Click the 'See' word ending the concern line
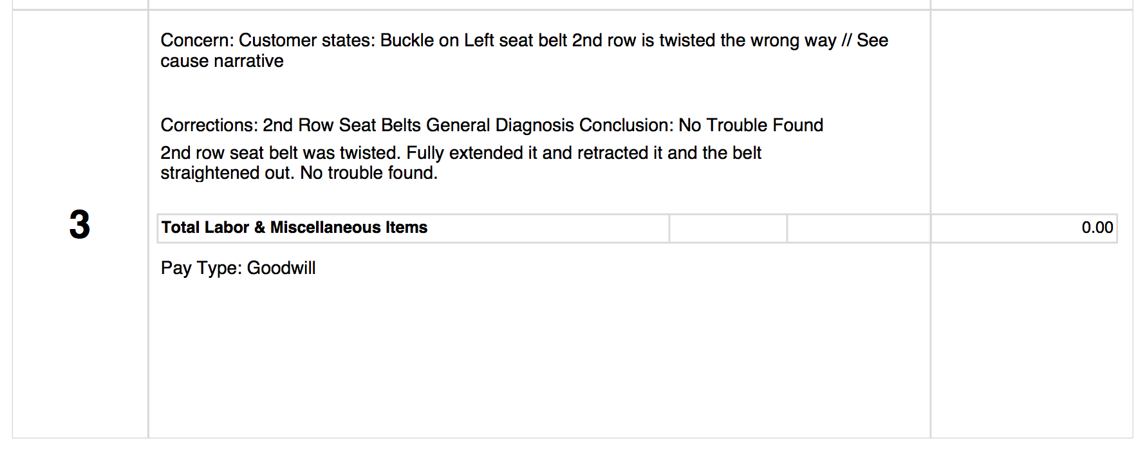1147x449 pixels. [x=873, y=41]
